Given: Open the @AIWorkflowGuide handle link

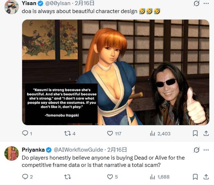Looking at the screenshot, I should (x=78, y=150).
